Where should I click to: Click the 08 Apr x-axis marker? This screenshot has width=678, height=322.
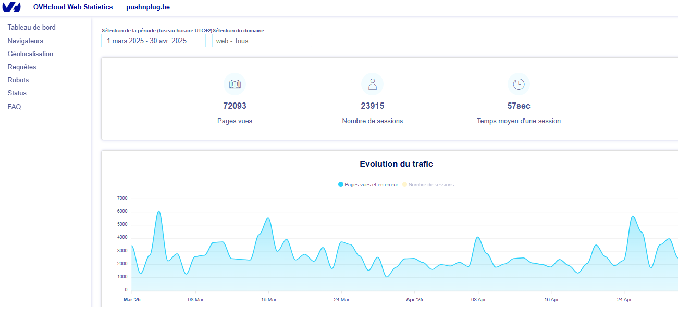coord(478,300)
